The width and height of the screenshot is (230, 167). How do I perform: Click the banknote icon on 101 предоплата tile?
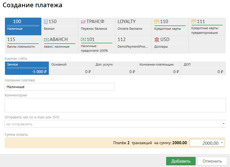[x=83, y=40]
